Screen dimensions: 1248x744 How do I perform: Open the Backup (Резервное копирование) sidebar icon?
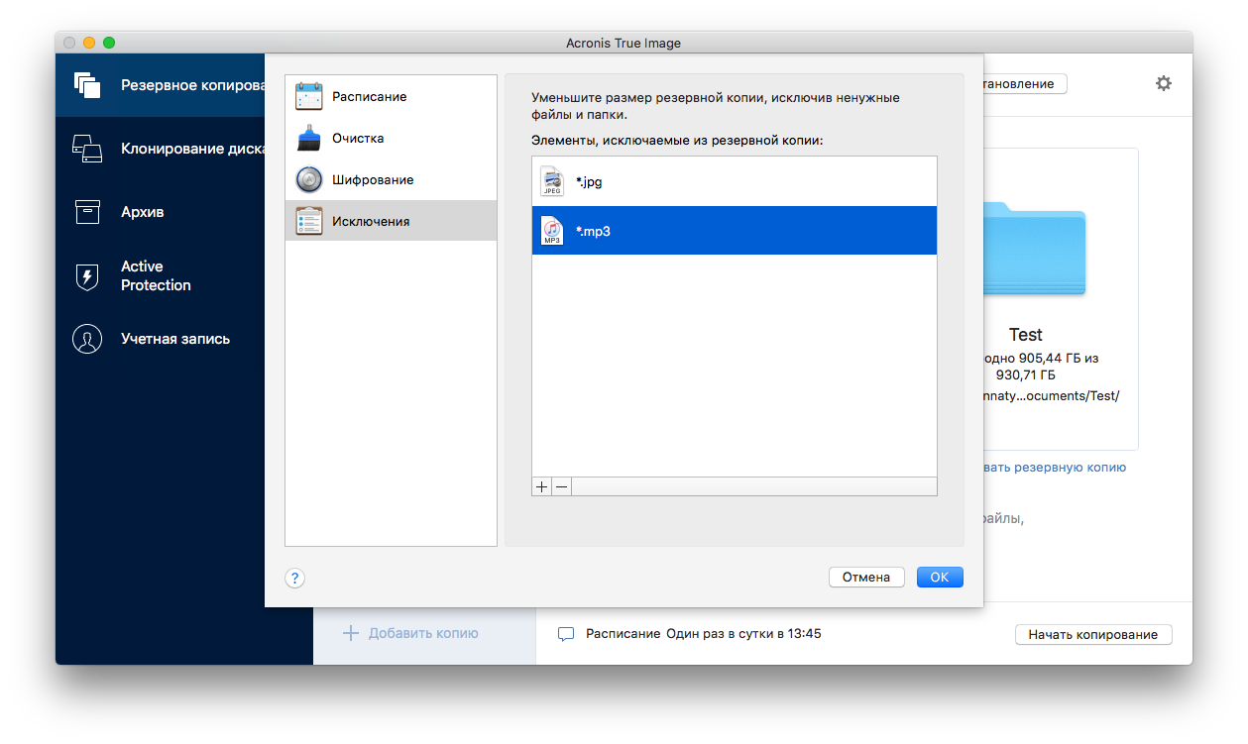[x=87, y=85]
